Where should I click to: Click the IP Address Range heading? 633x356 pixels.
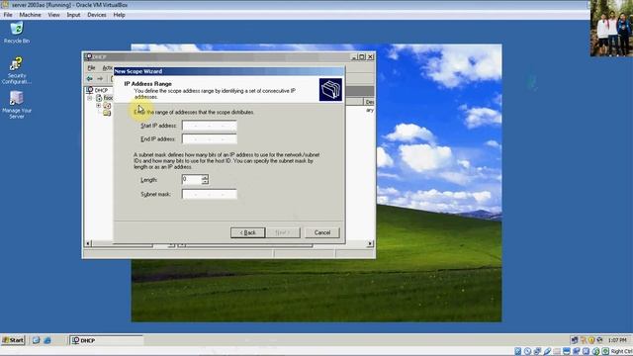coord(147,83)
